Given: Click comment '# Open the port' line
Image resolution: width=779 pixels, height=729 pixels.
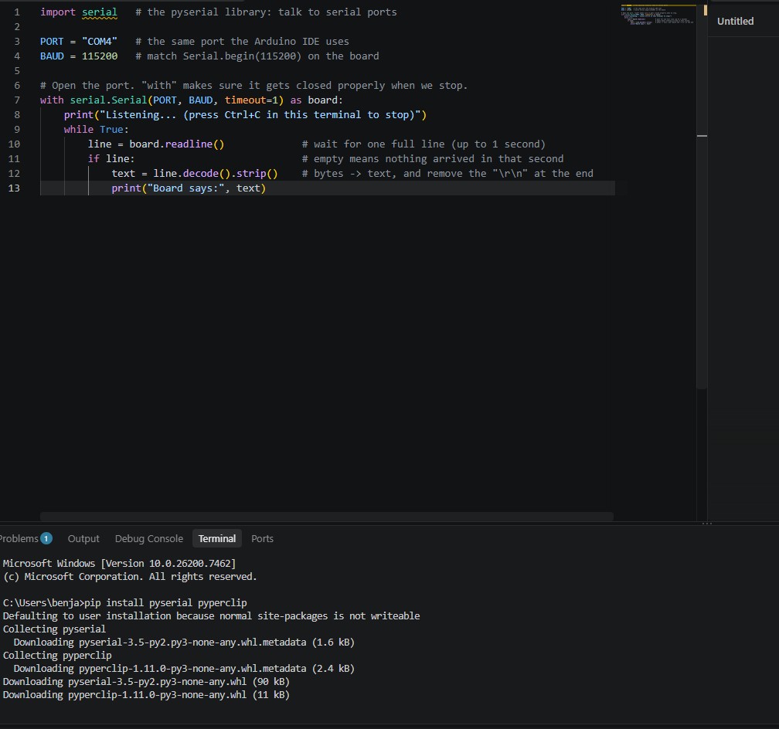Looking at the screenshot, I should tap(253, 85).
